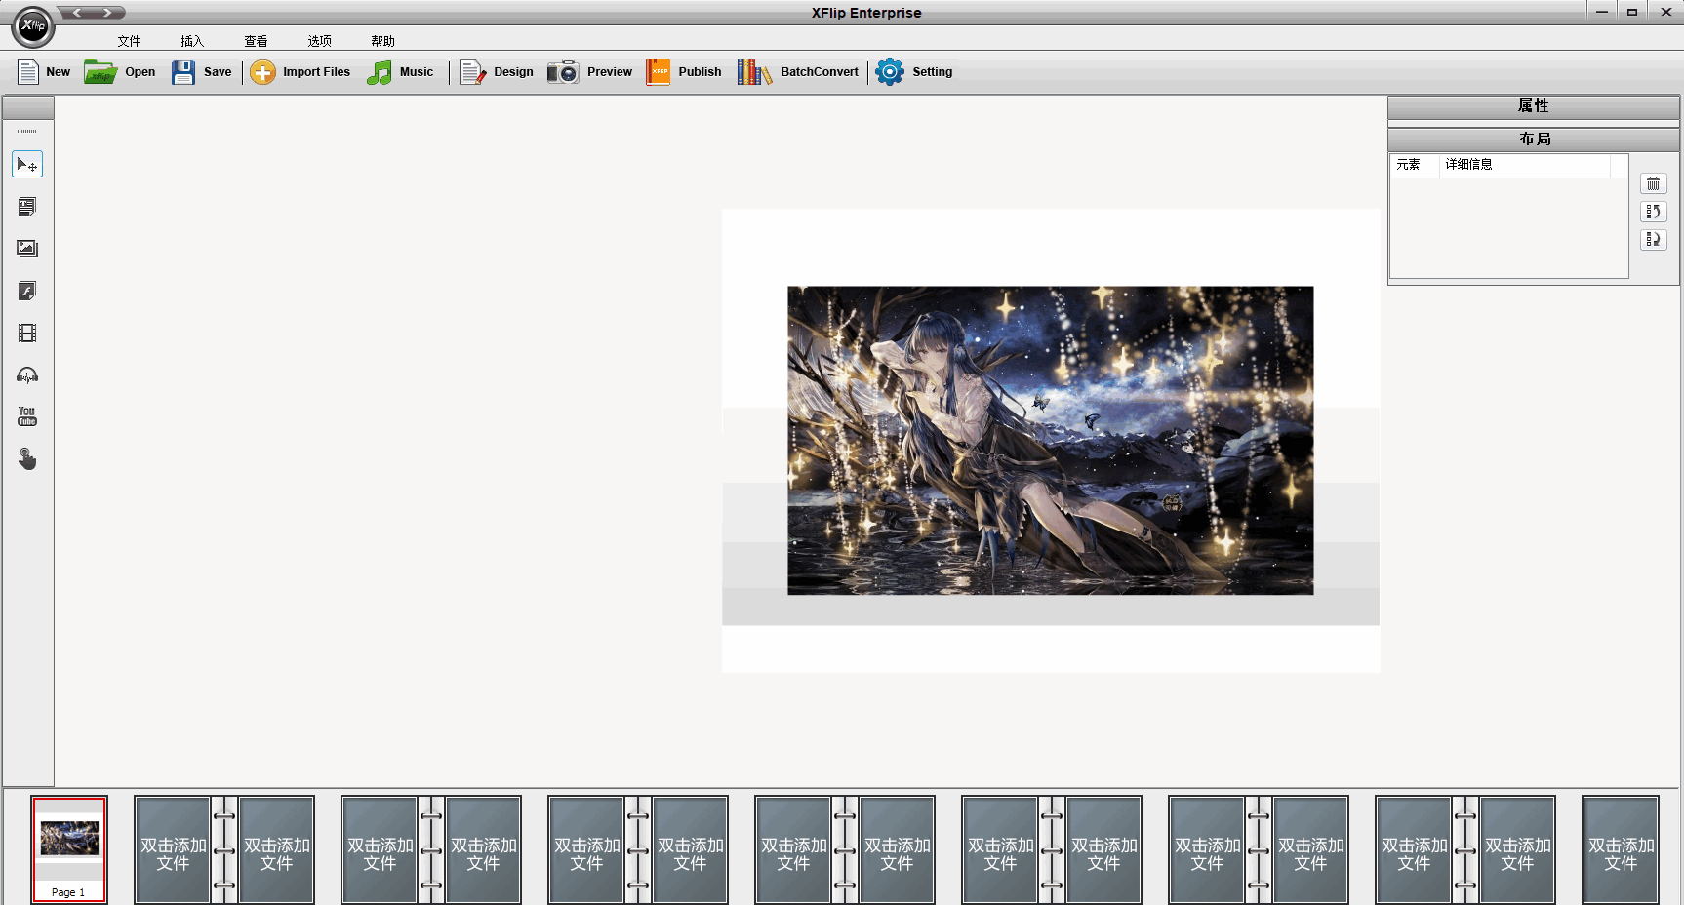Click the 属性 panel header
Image resolution: width=1684 pixels, height=905 pixels.
point(1534,106)
